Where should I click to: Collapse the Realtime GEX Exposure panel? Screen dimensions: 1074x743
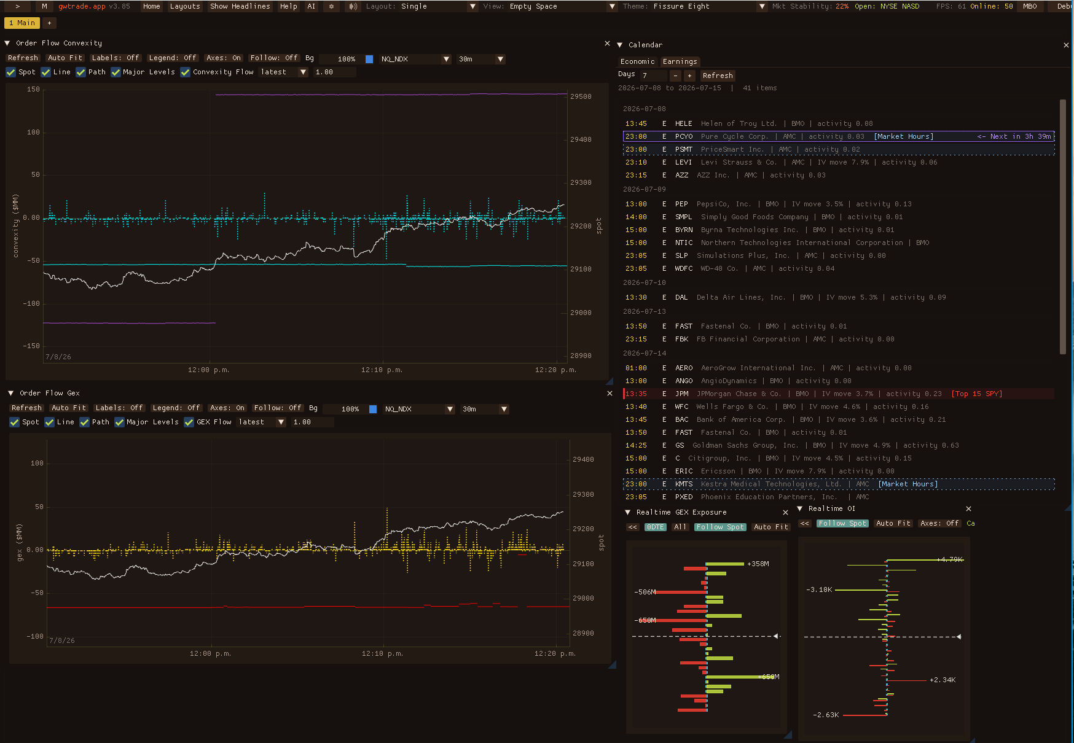click(628, 512)
